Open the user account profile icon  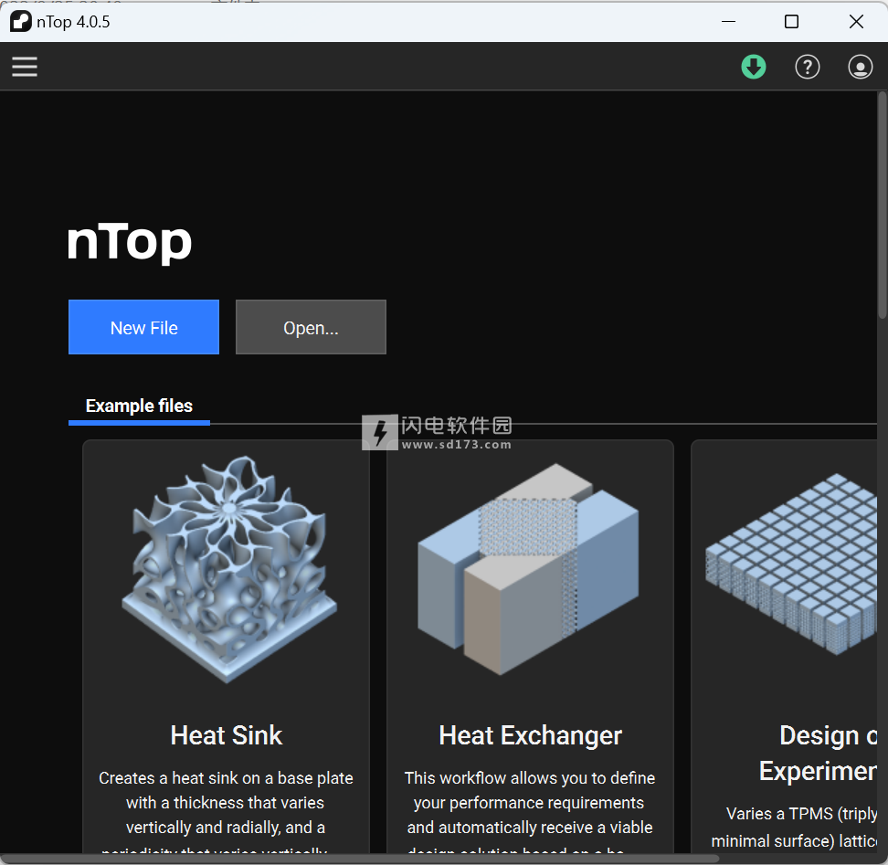point(860,67)
